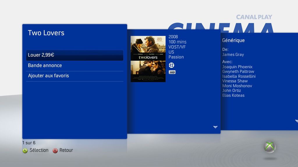Click the US country label
298x167 pixels.
171,52
